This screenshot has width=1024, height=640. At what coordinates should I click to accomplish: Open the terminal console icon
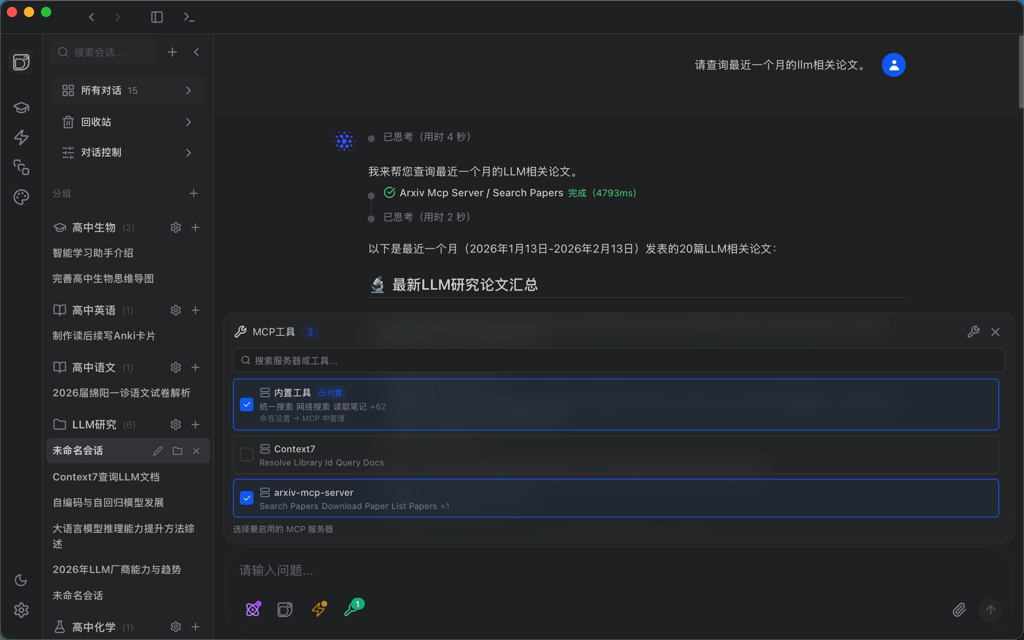point(189,17)
